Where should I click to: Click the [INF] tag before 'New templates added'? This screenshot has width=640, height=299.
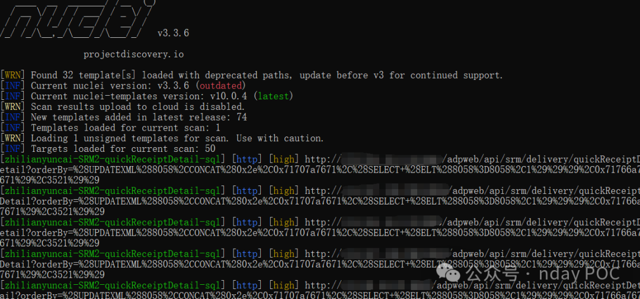(x=12, y=118)
